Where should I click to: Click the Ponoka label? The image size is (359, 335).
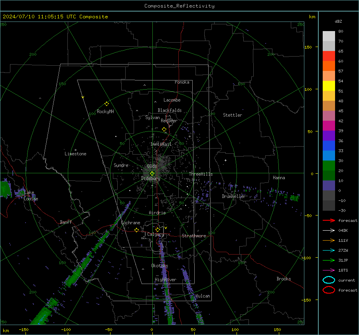[x=182, y=82]
